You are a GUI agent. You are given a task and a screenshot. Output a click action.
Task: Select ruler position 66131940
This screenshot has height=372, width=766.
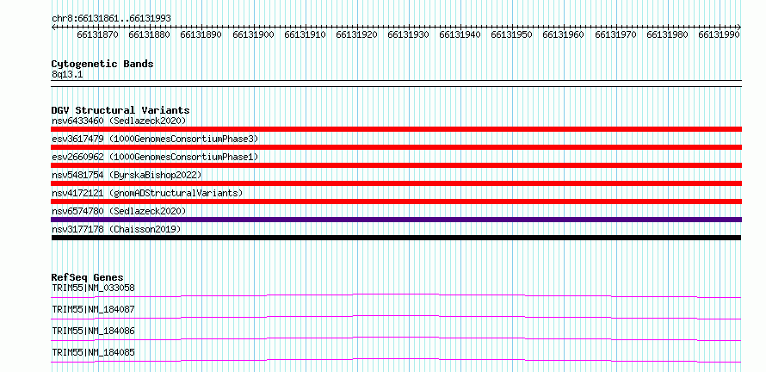(x=460, y=34)
